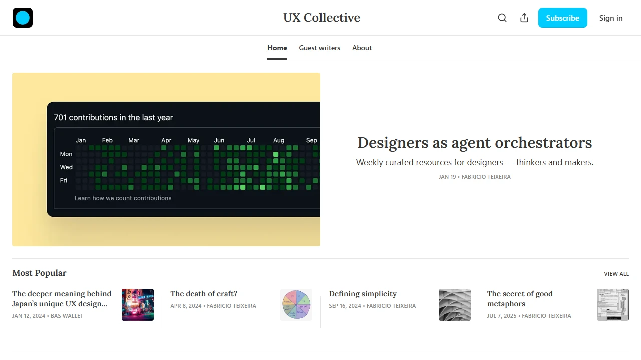Open the article 'The death of craft?'
Image resolution: width=641 pixels, height=360 pixels.
tap(204, 294)
